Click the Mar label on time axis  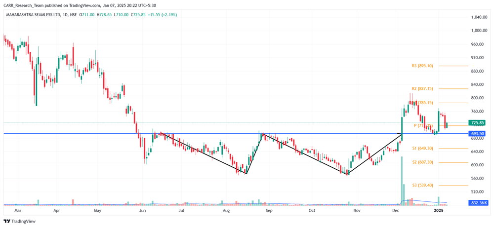(18, 210)
